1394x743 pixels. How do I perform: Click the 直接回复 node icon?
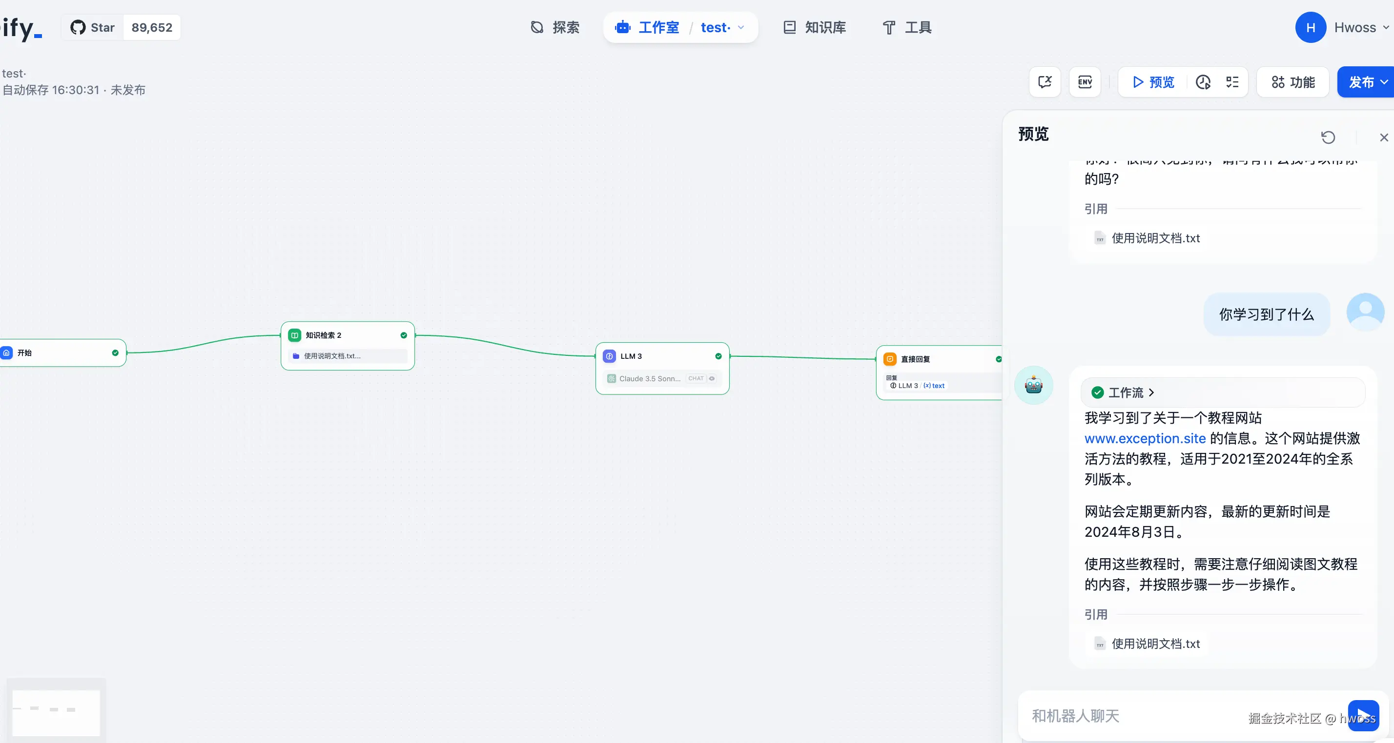click(890, 359)
